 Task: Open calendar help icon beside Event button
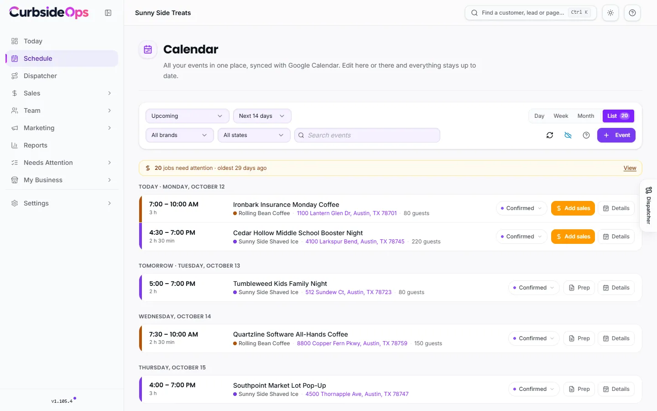pos(586,135)
